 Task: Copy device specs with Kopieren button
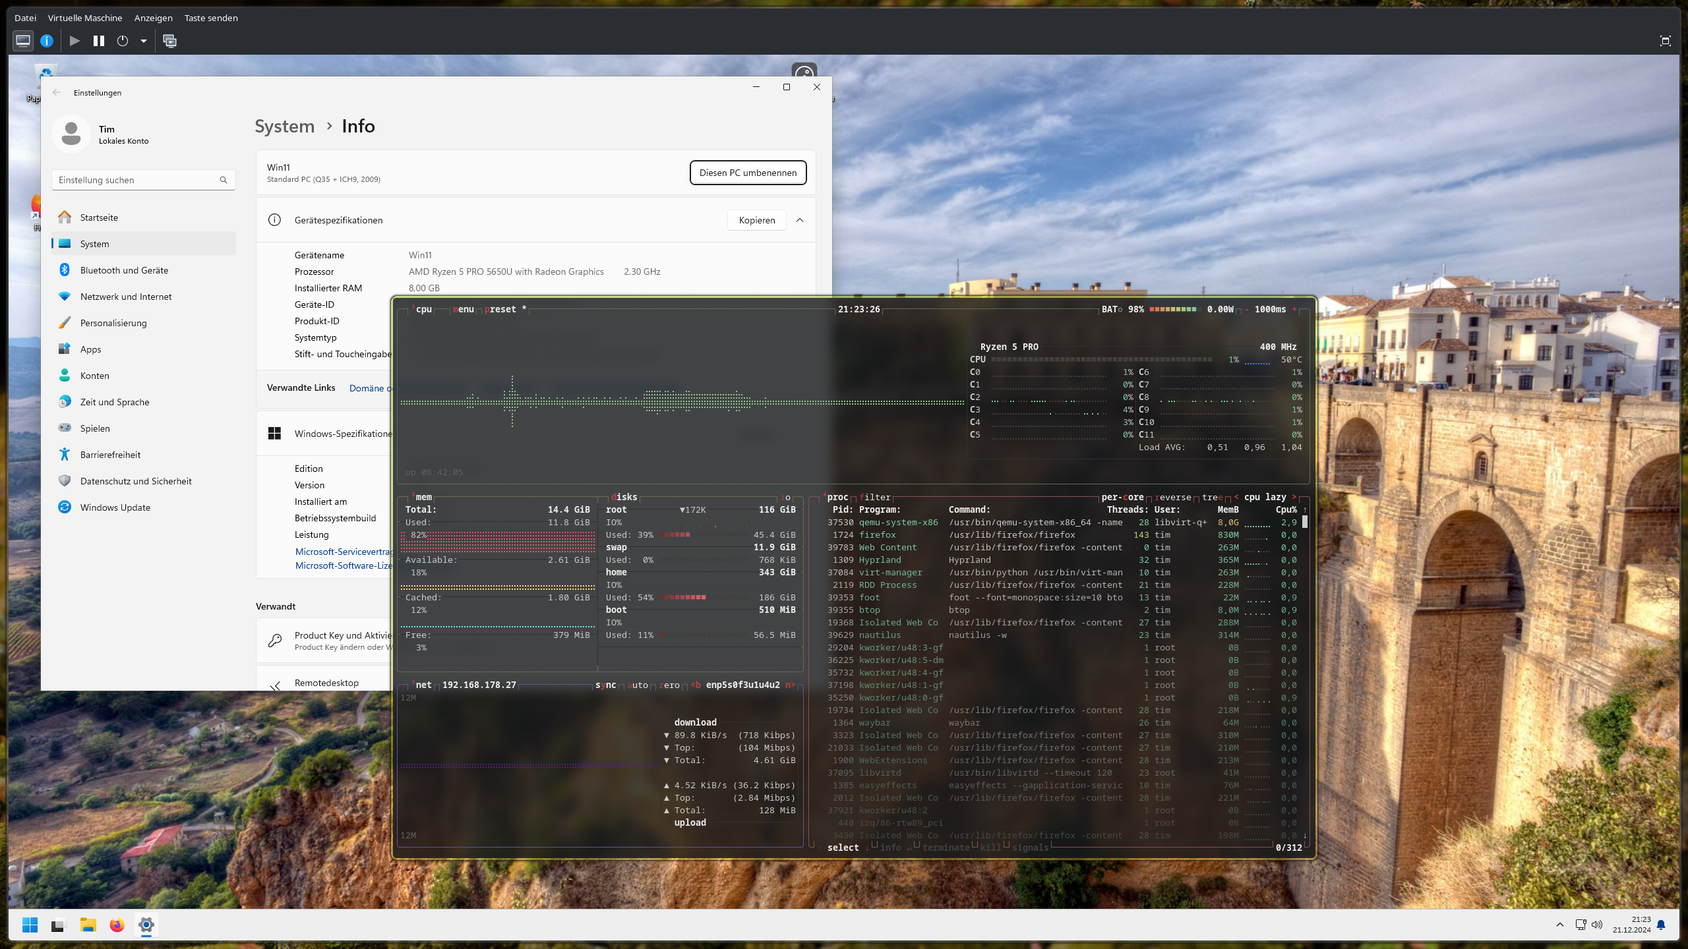tap(756, 220)
